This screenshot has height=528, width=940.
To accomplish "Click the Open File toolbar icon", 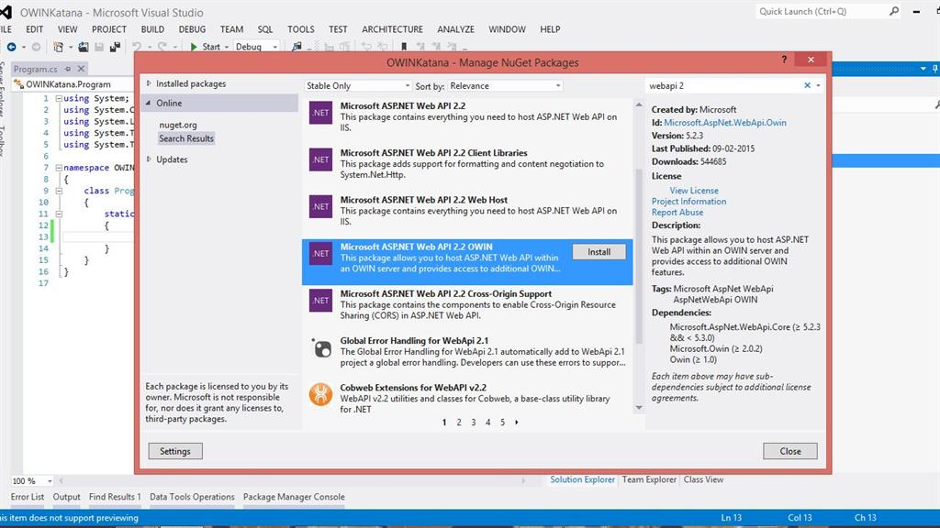I will [x=84, y=47].
